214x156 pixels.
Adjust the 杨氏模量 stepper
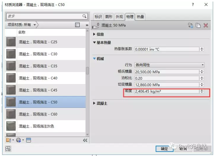(201, 72)
